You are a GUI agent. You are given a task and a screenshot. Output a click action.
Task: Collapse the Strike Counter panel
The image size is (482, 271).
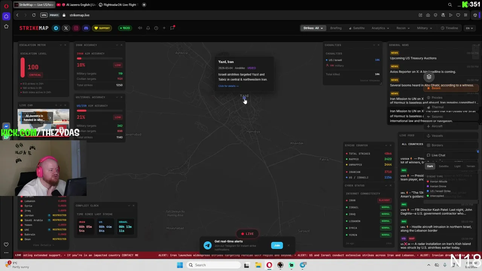click(x=386, y=145)
